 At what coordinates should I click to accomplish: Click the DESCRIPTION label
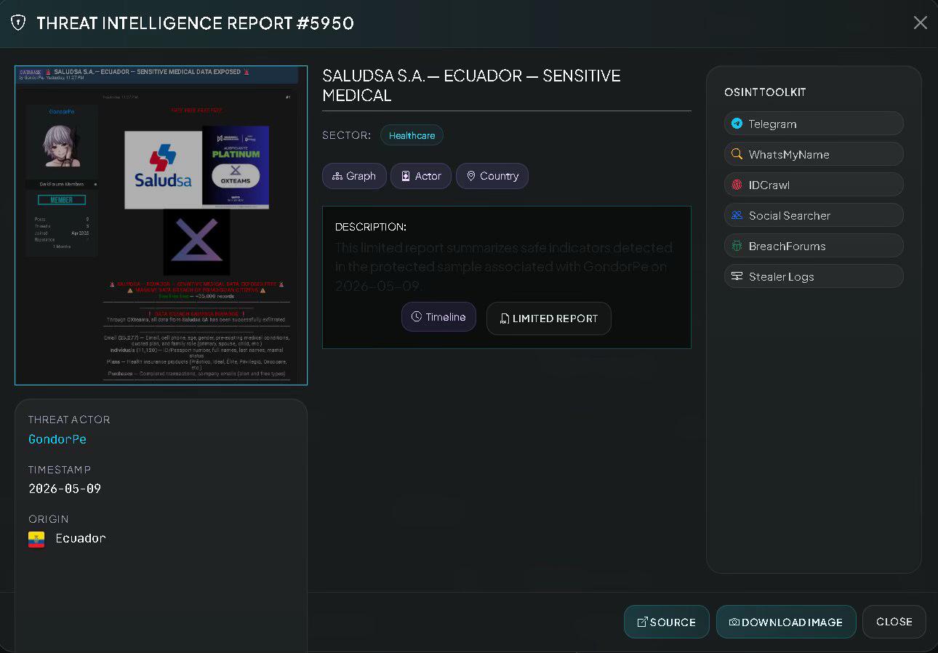click(x=371, y=227)
